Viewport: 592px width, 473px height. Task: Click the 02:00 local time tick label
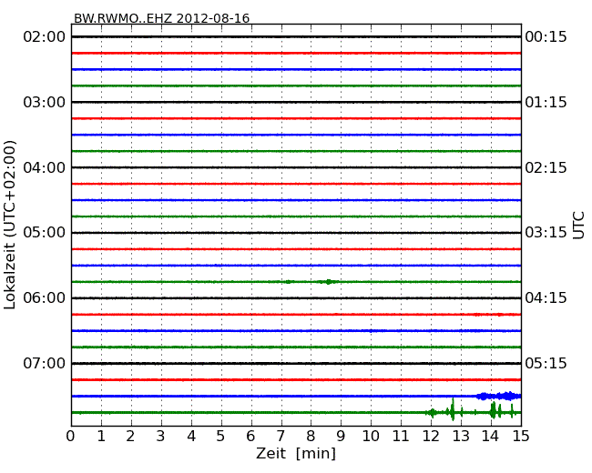click(x=45, y=37)
